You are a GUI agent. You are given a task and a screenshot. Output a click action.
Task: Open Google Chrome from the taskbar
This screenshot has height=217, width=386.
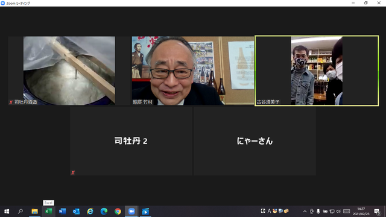pos(118,212)
